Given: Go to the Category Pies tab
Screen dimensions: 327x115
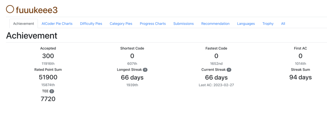Looking at the screenshot, I should click(x=121, y=24).
